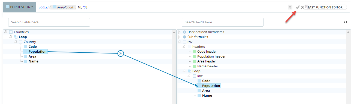The width and height of the screenshot is (351, 104).
Task: Select target field Name under line
Action: tap(207, 96)
